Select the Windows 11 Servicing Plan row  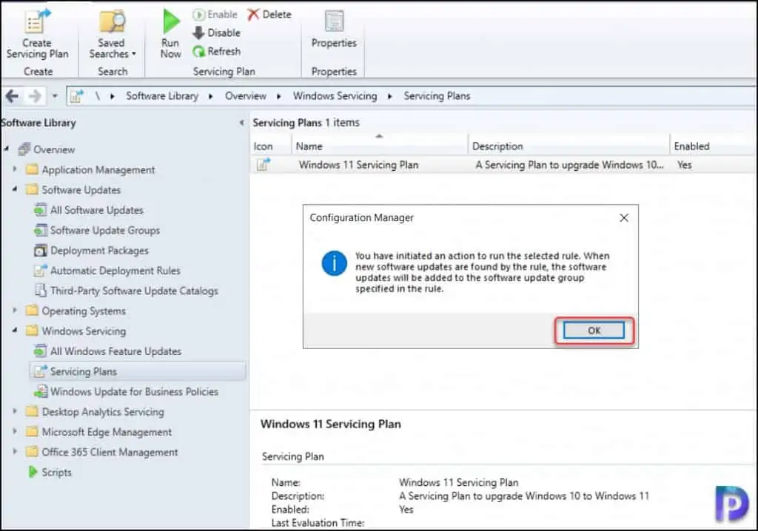(503, 165)
